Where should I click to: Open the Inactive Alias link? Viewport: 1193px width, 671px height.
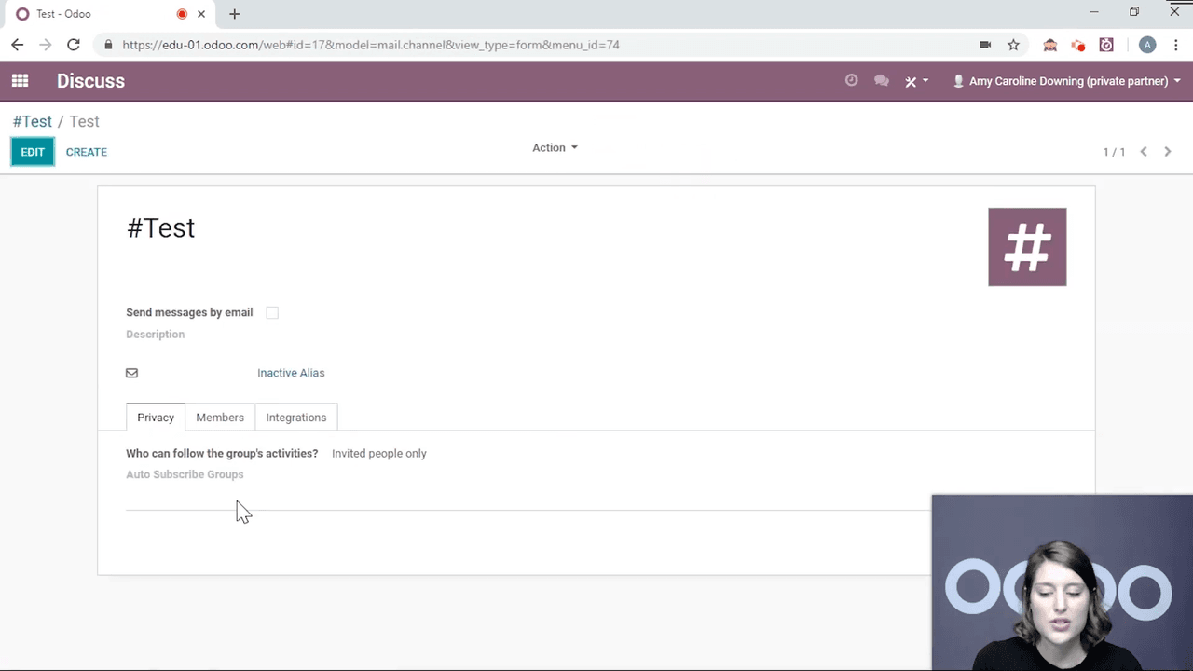point(291,373)
